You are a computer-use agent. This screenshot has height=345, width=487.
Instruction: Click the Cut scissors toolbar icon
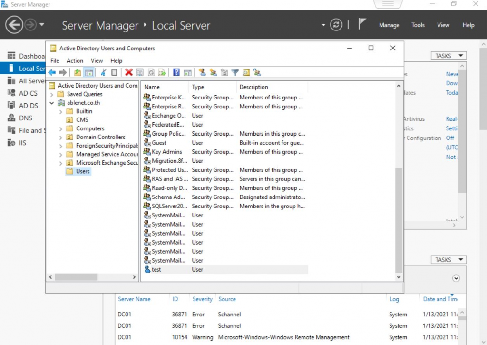pos(103,73)
